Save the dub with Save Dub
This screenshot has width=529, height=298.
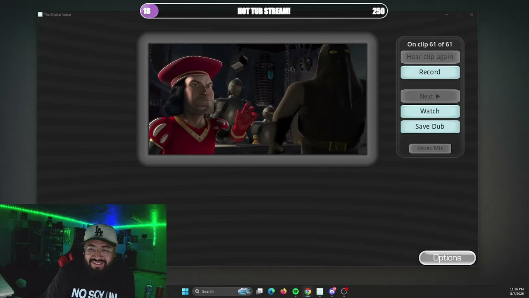pyautogui.click(x=430, y=126)
